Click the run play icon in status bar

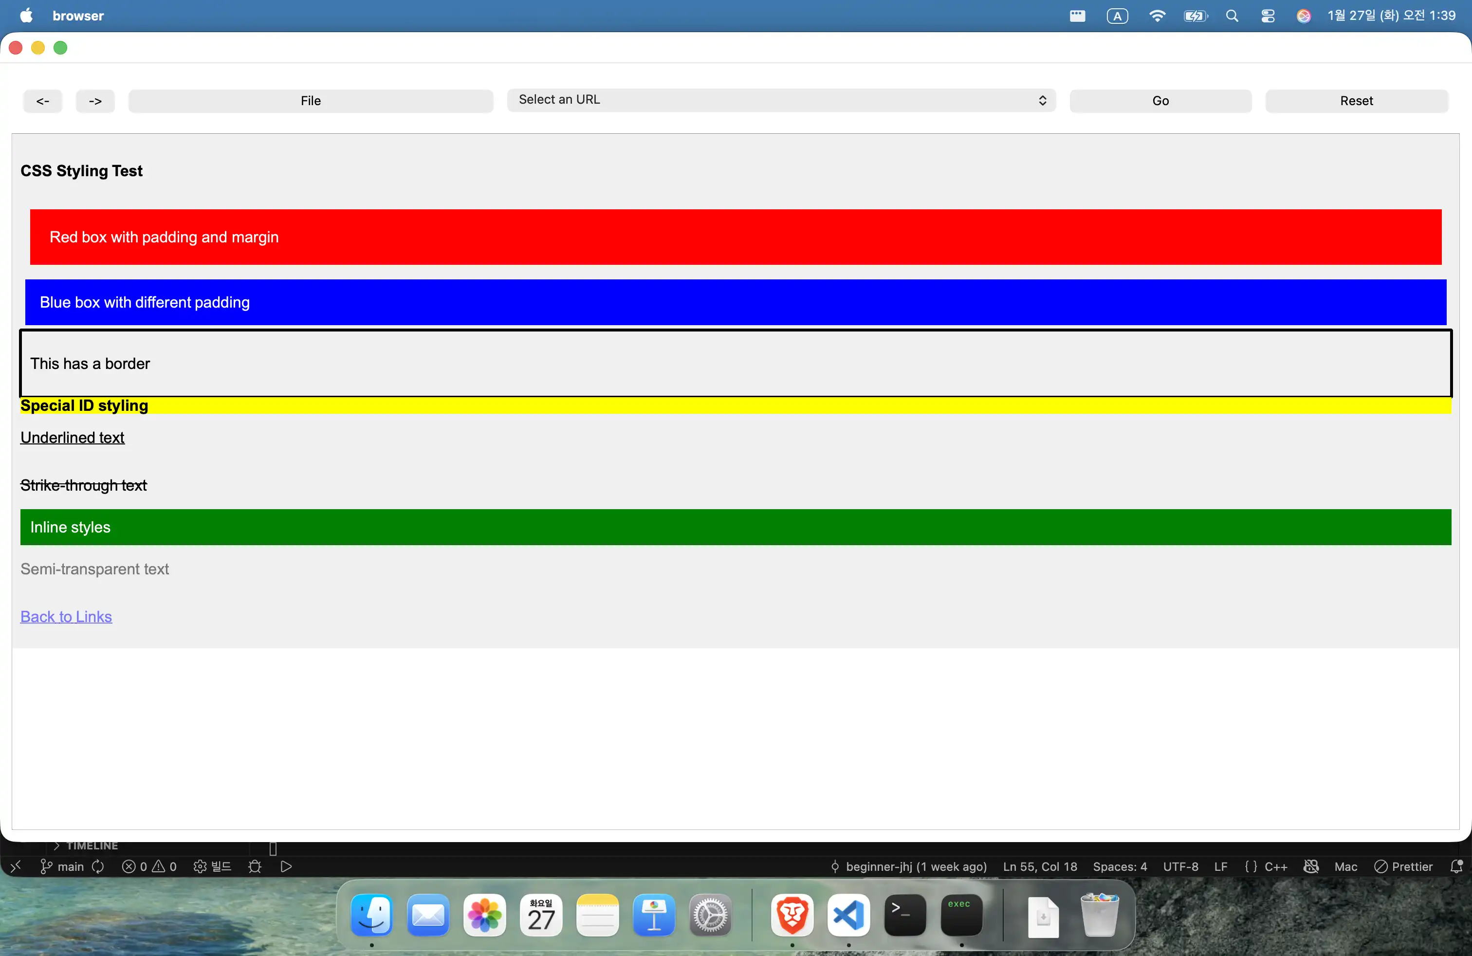pos(286,866)
